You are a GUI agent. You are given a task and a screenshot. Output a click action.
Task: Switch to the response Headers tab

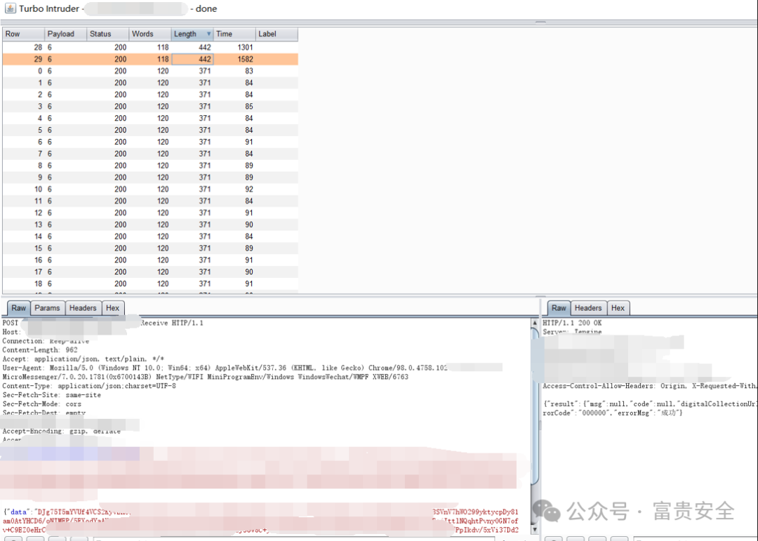pyautogui.click(x=588, y=308)
